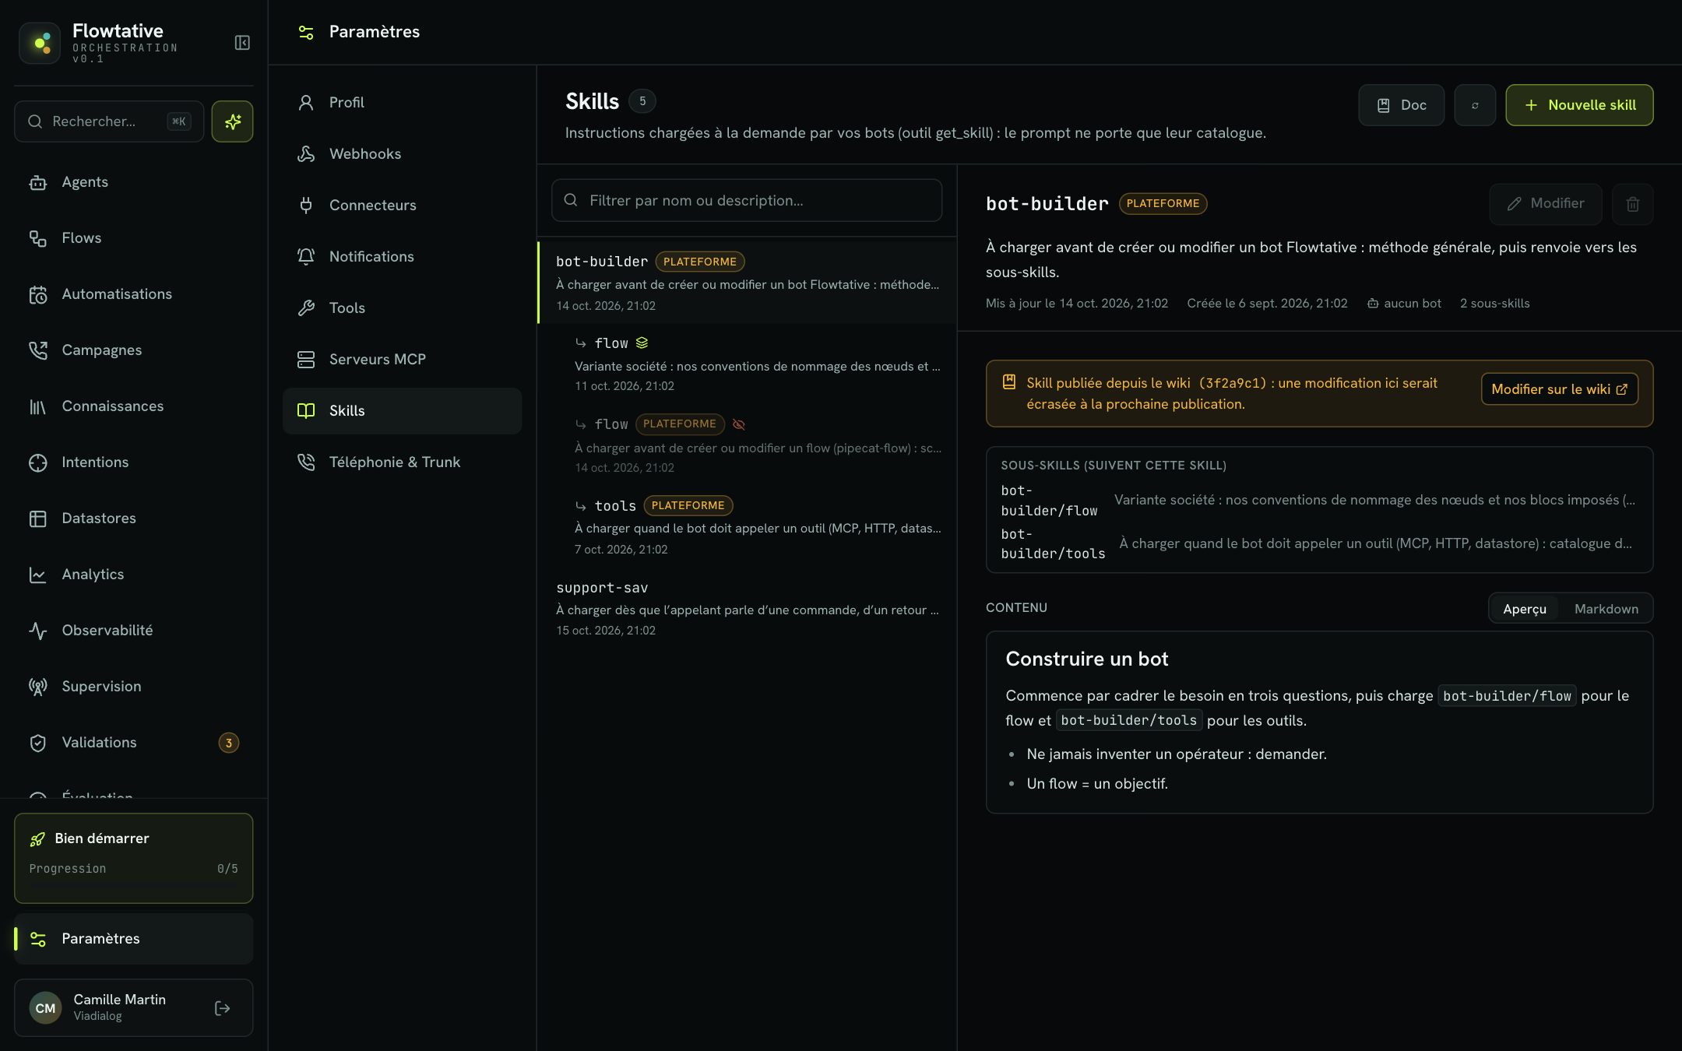Click the Modifier button
1682x1051 pixels.
click(x=1546, y=204)
